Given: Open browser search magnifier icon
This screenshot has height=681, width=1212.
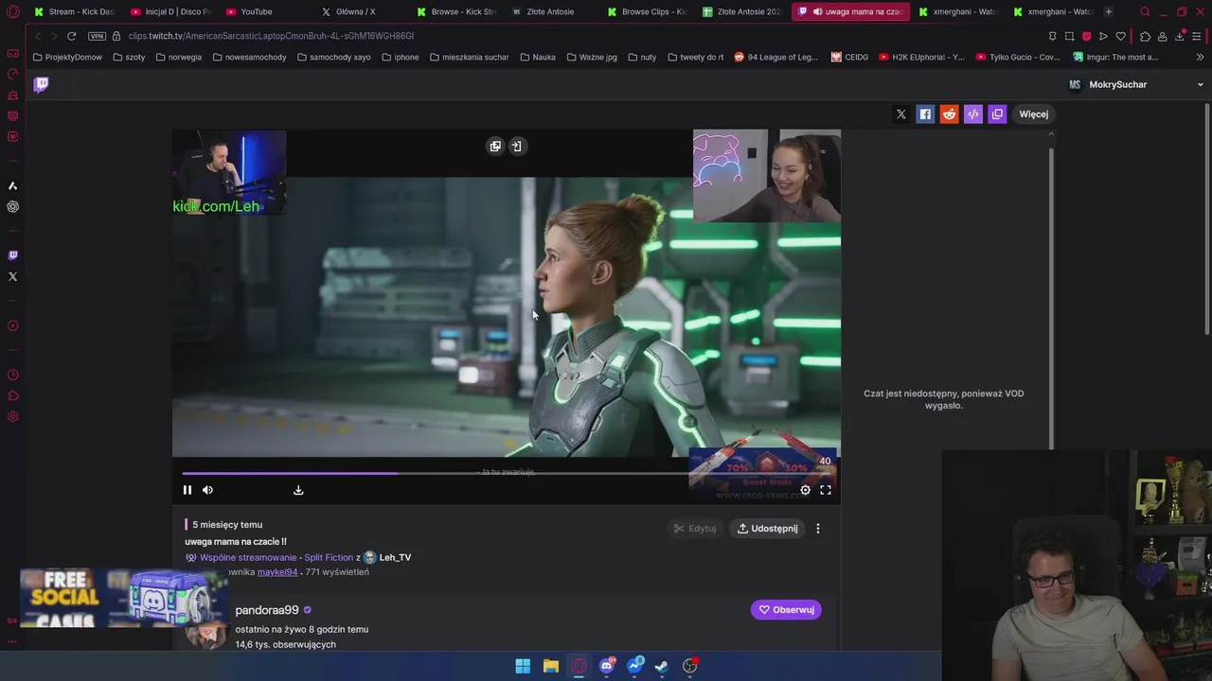Looking at the screenshot, I should coord(1145,11).
